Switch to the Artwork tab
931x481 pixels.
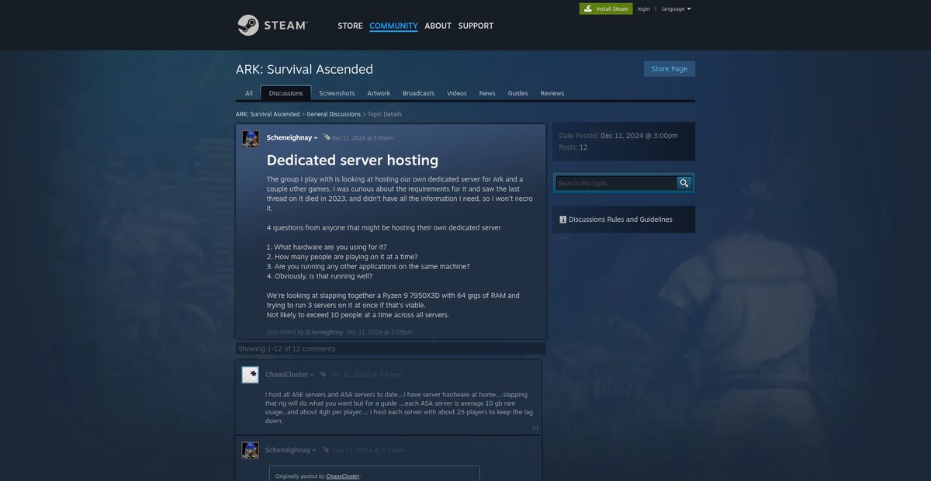pos(379,93)
